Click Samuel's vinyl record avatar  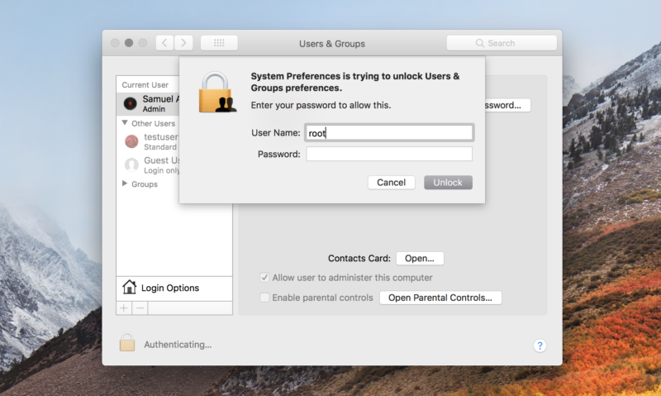131,103
